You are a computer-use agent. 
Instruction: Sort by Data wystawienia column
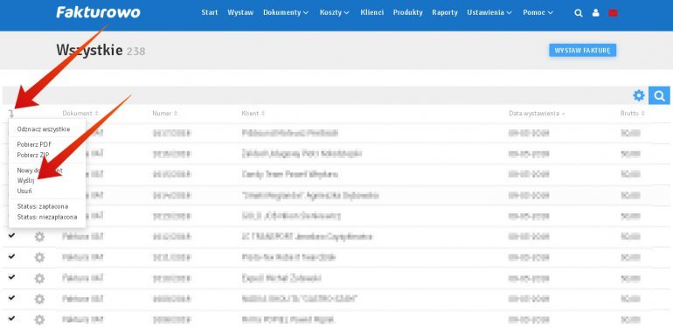pos(537,114)
